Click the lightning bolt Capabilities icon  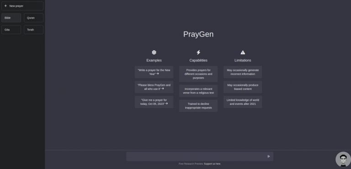coord(198,52)
